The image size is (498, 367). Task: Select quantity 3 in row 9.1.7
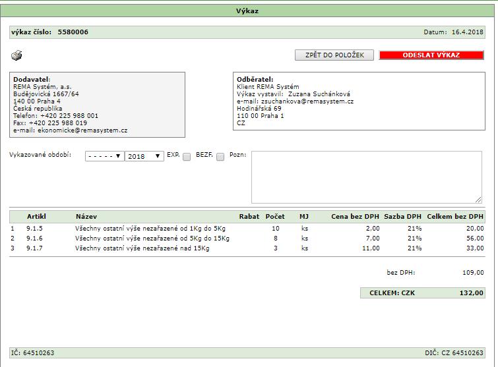tap(275, 248)
